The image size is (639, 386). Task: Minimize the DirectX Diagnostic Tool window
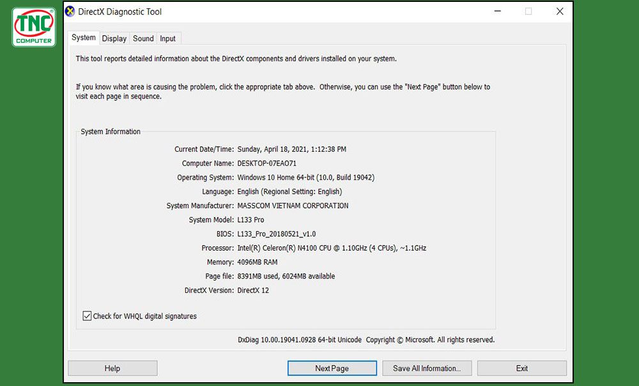[498, 11]
